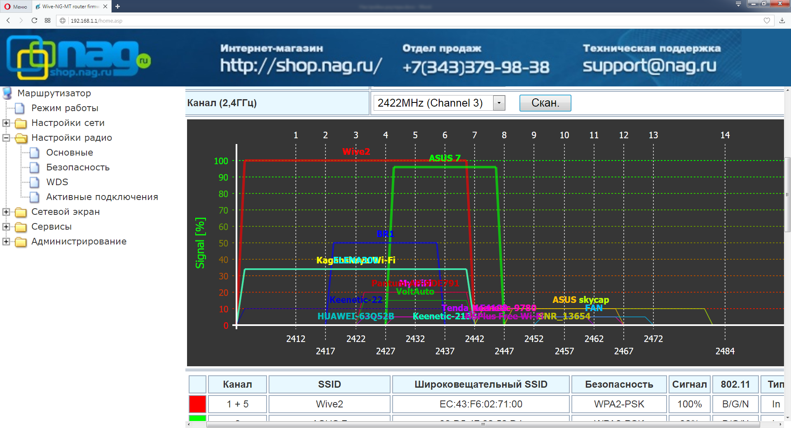Open Безопасность radio settings page
This screenshot has width=791, height=428.
(78, 167)
